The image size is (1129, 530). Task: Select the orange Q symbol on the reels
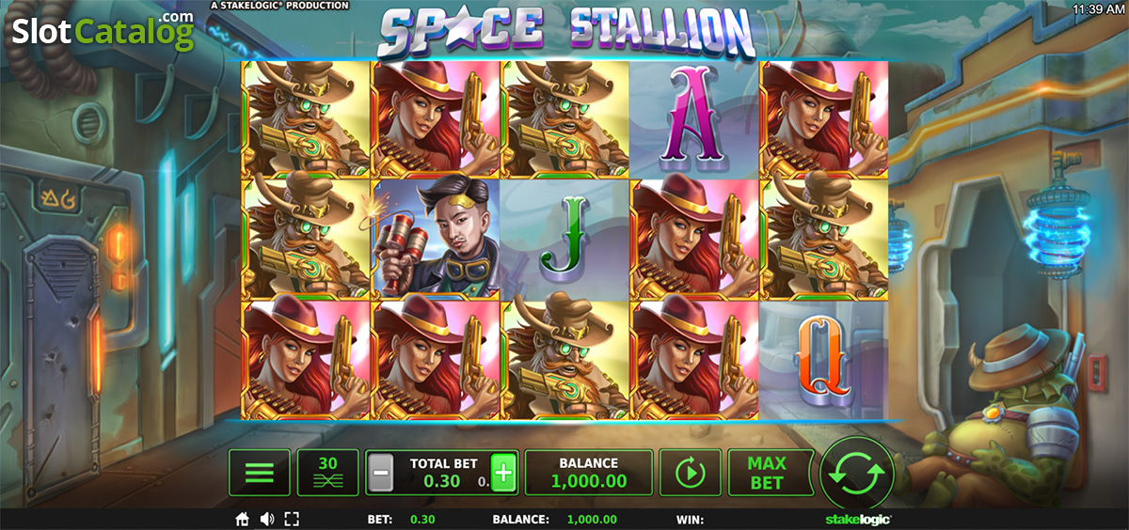click(822, 359)
